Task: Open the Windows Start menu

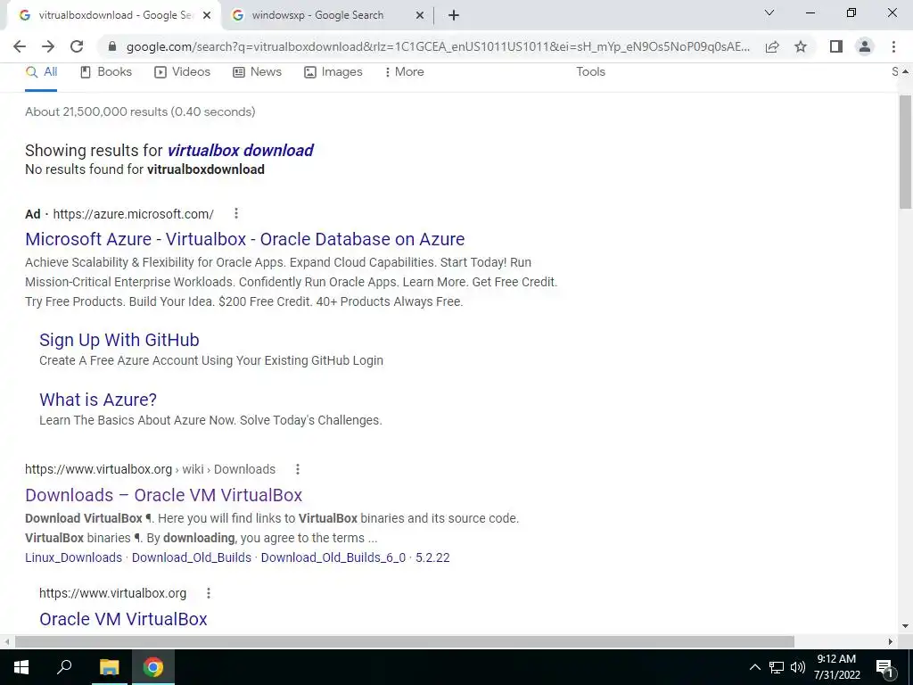Action: [21, 667]
